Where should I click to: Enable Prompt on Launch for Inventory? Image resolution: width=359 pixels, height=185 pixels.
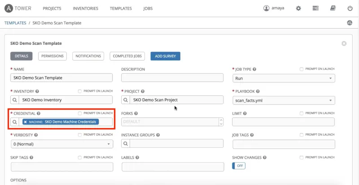80,91
